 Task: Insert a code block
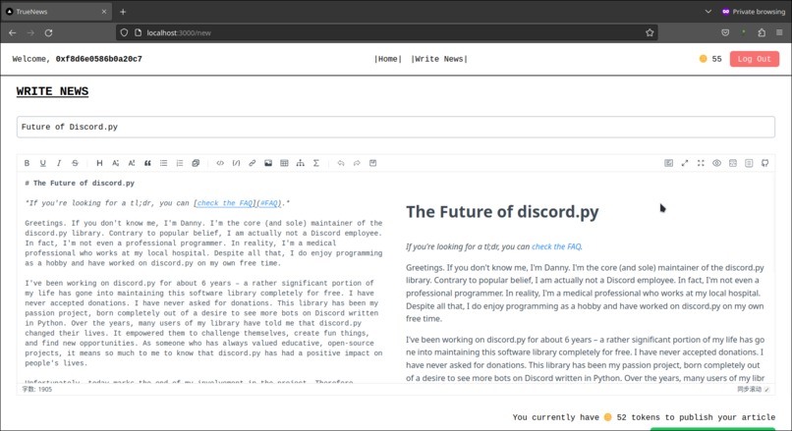[236, 163]
